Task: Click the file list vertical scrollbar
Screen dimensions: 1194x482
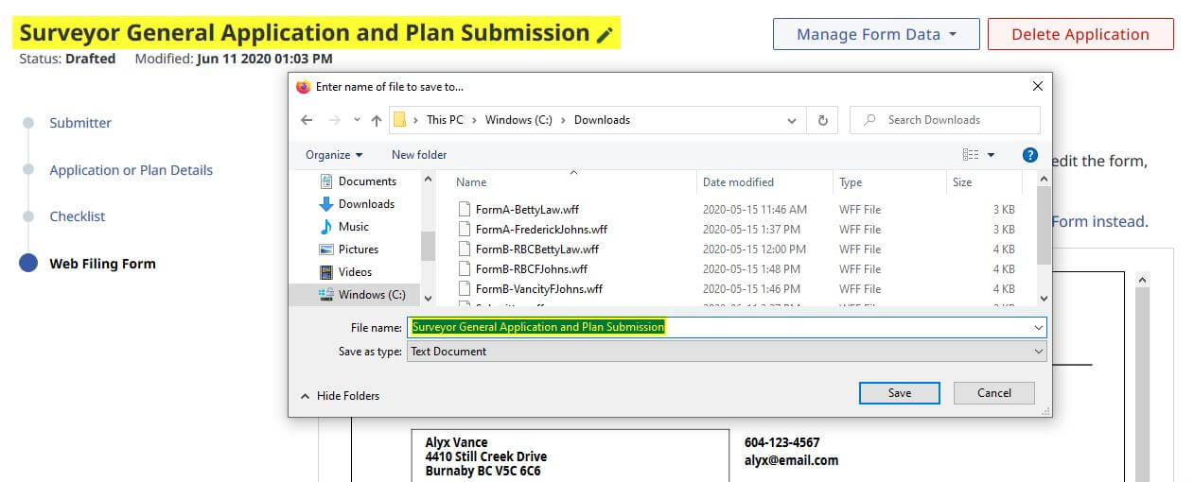Action: click(x=1044, y=225)
